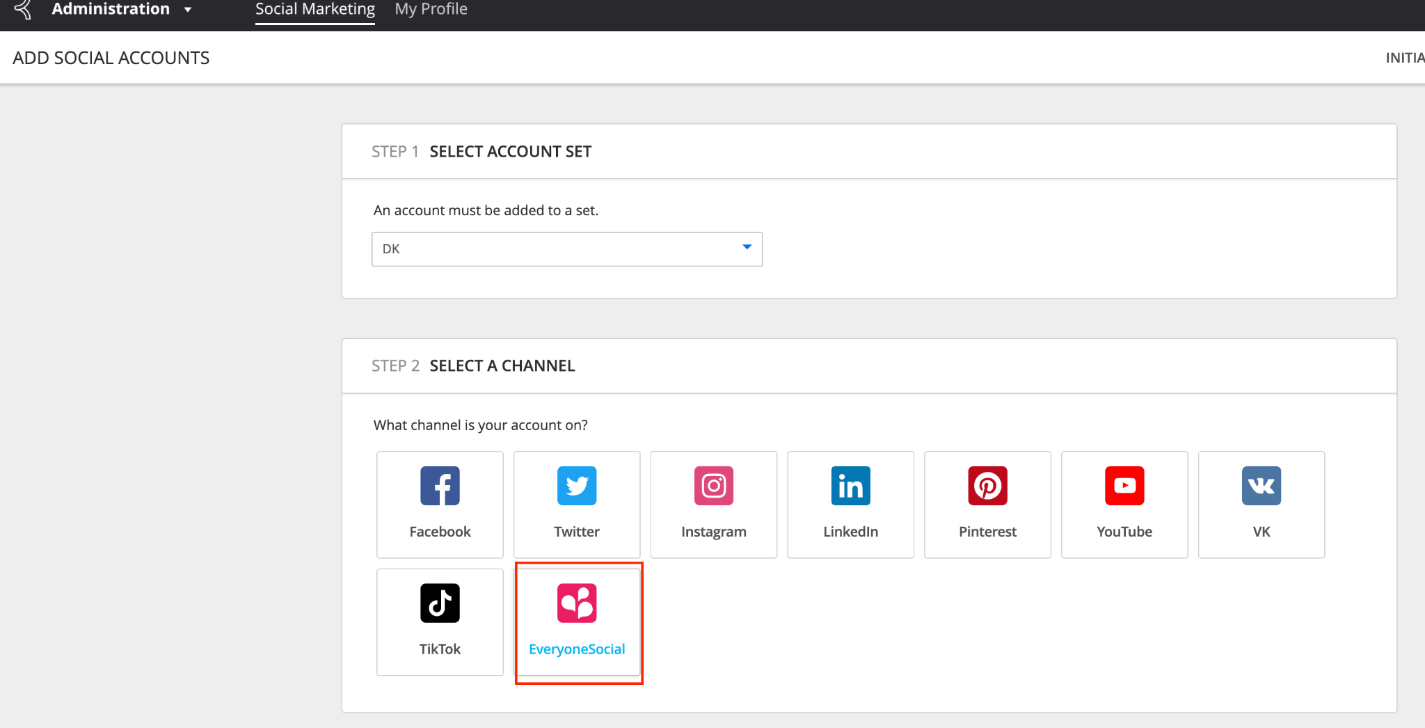Select the EveryoneSocial channel icon

(x=577, y=603)
